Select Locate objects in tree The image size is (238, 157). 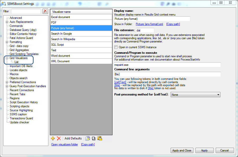click(19, 70)
